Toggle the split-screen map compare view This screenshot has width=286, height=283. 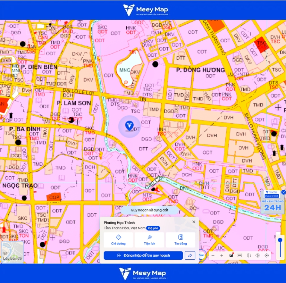point(249,256)
